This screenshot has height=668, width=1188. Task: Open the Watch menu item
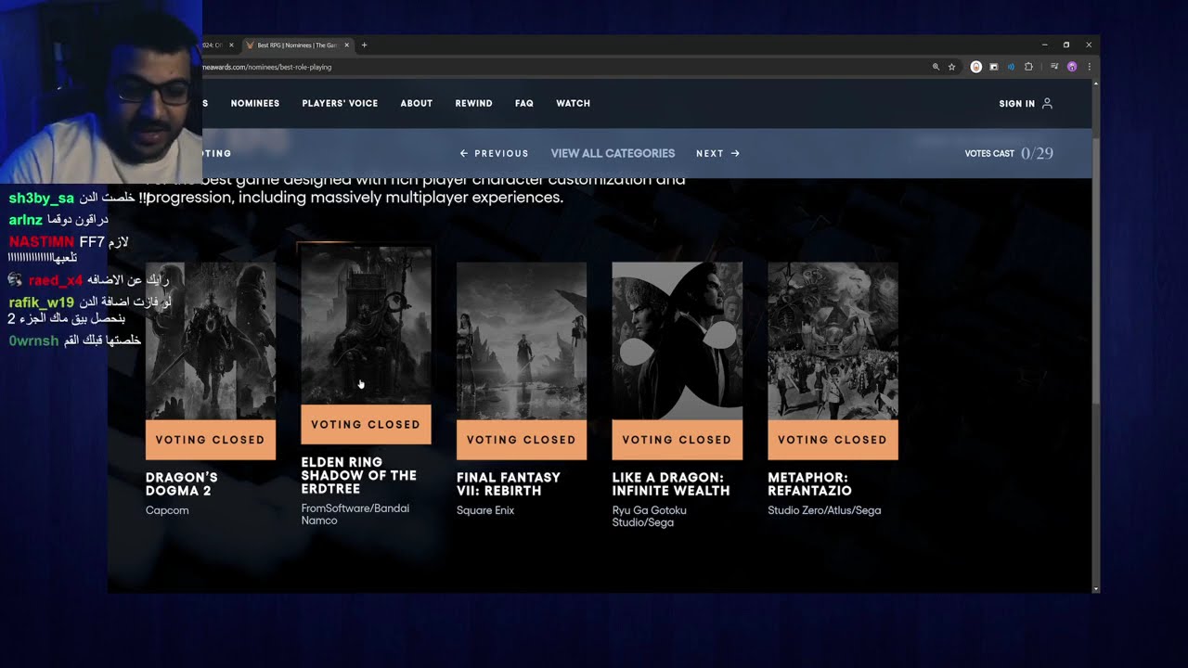573,103
